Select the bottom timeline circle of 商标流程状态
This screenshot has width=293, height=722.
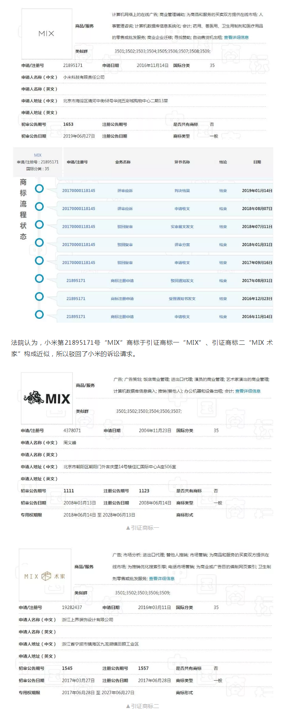[39, 315]
